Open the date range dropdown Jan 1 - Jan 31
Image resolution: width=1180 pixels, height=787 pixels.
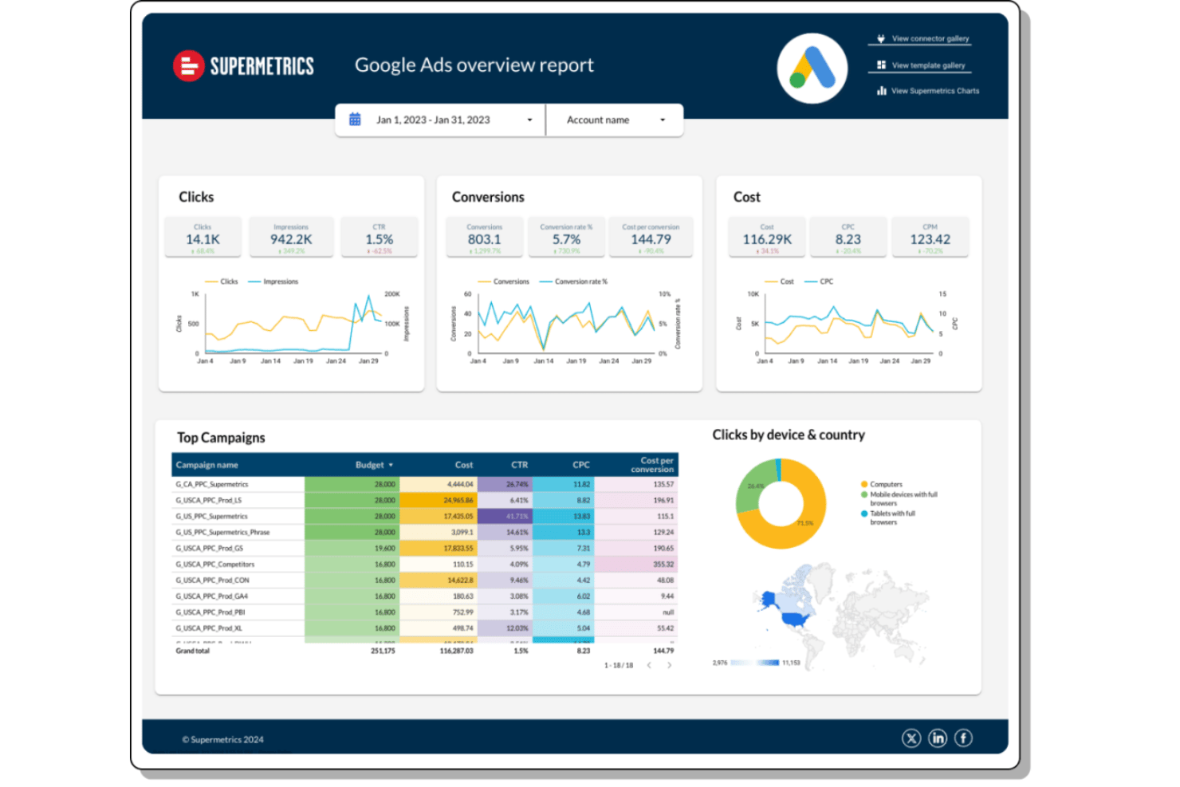(440, 120)
